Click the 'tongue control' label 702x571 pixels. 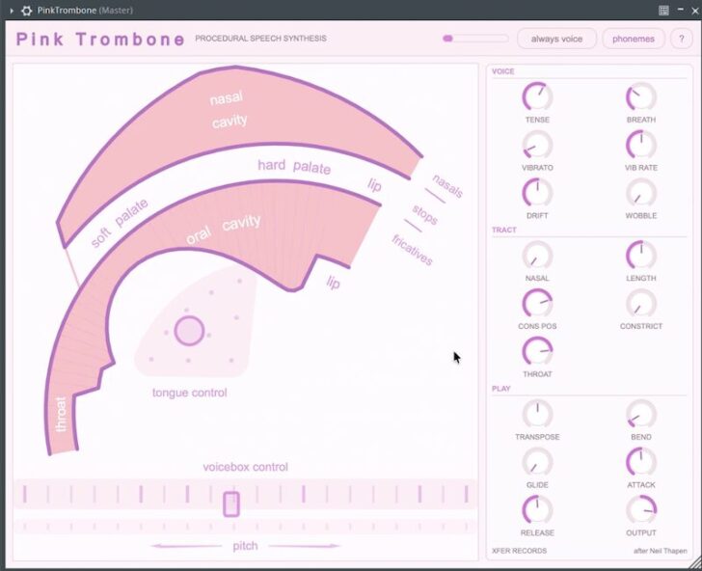(189, 393)
